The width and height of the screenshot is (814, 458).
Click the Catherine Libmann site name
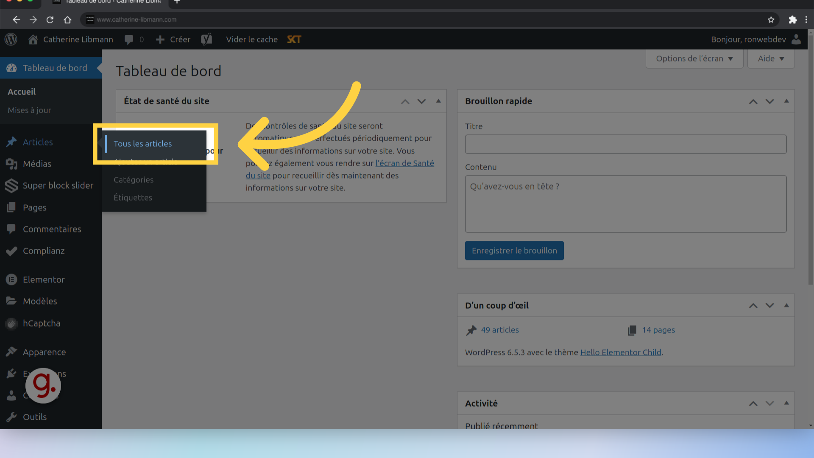(x=78, y=39)
